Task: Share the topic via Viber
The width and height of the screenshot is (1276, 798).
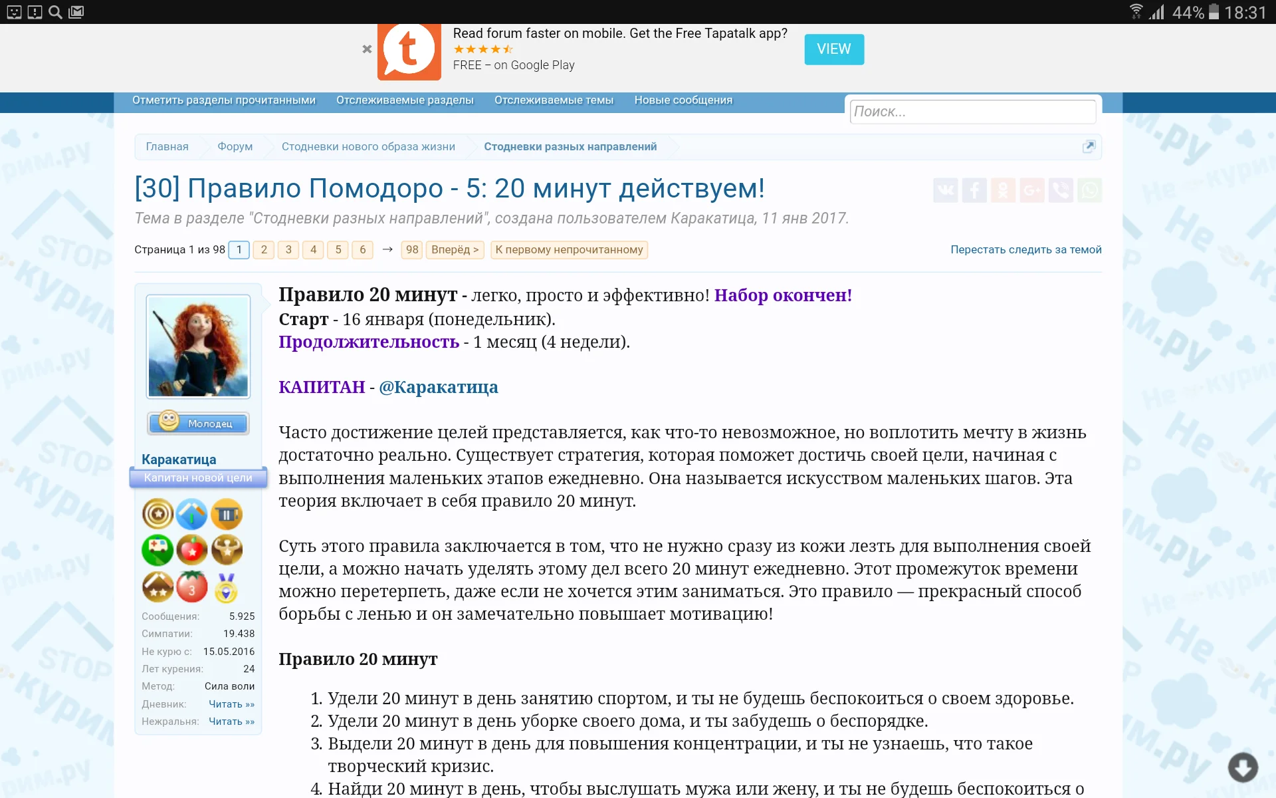Action: (x=1061, y=190)
